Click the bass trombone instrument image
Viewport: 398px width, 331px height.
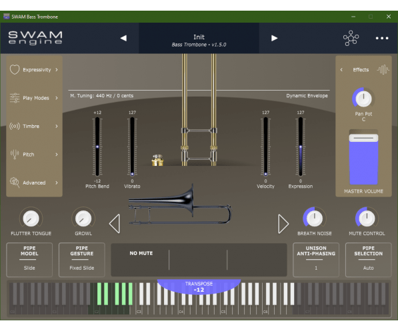180,204
